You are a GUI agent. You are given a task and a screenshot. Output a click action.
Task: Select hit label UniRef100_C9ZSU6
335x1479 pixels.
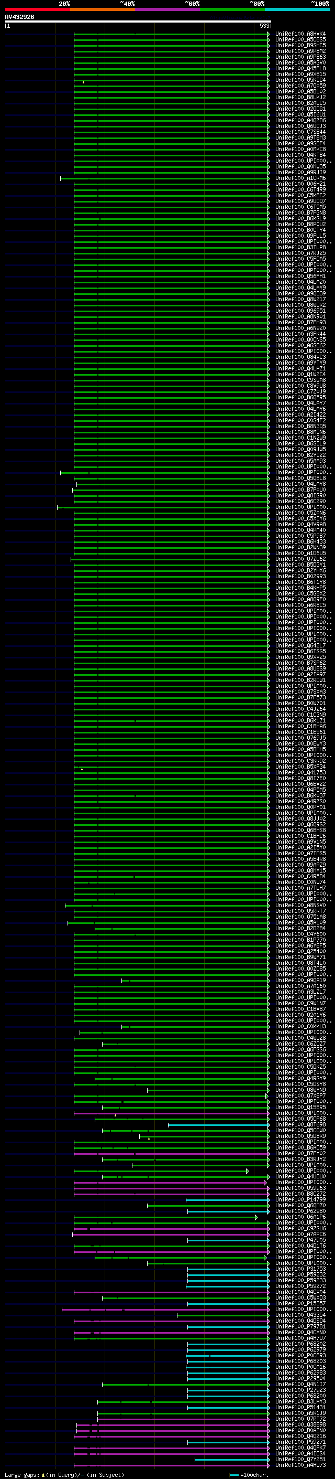[300, 1228]
